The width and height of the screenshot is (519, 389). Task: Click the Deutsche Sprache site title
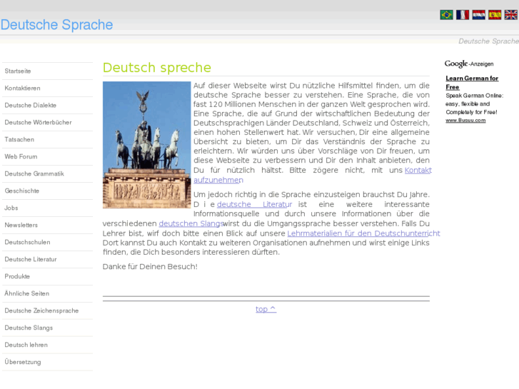(56, 25)
